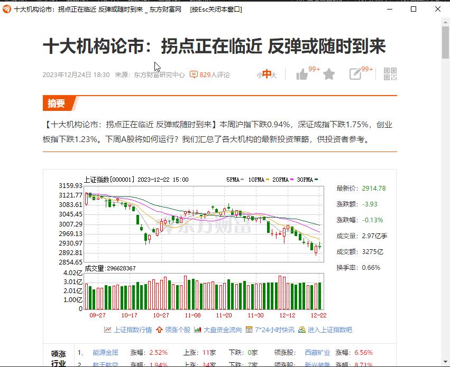450x367 pixels.
Task: Click the 领涨行业 row header
Action: tap(59, 358)
